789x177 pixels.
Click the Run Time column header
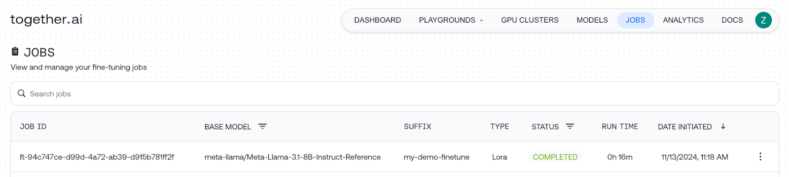(x=620, y=126)
